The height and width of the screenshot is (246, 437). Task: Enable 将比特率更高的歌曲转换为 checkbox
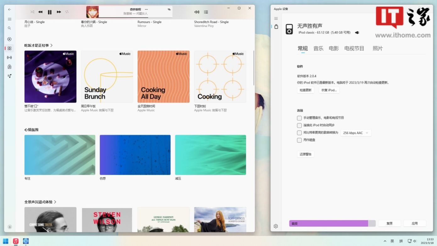[x=299, y=133]
